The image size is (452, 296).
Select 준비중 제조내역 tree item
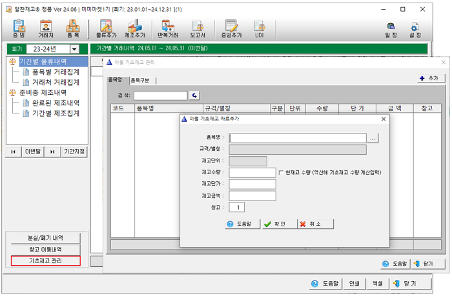coord(43,92)
